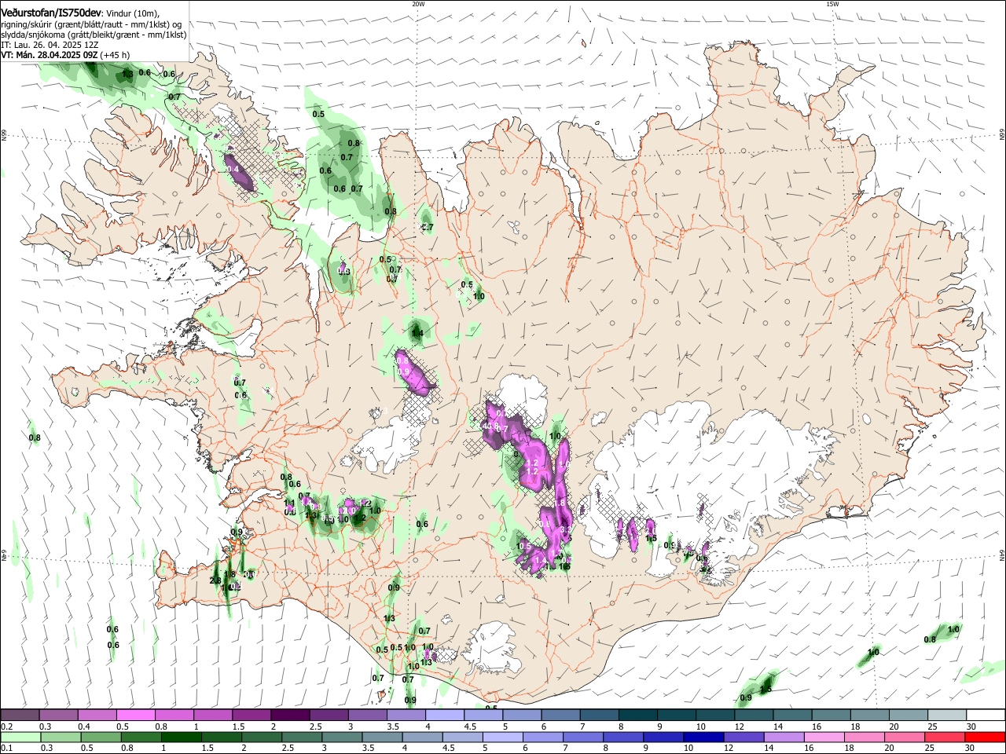Pick the green 0.8 swatch in lower legend
The image size is (1006, 754).
[141, 737]
